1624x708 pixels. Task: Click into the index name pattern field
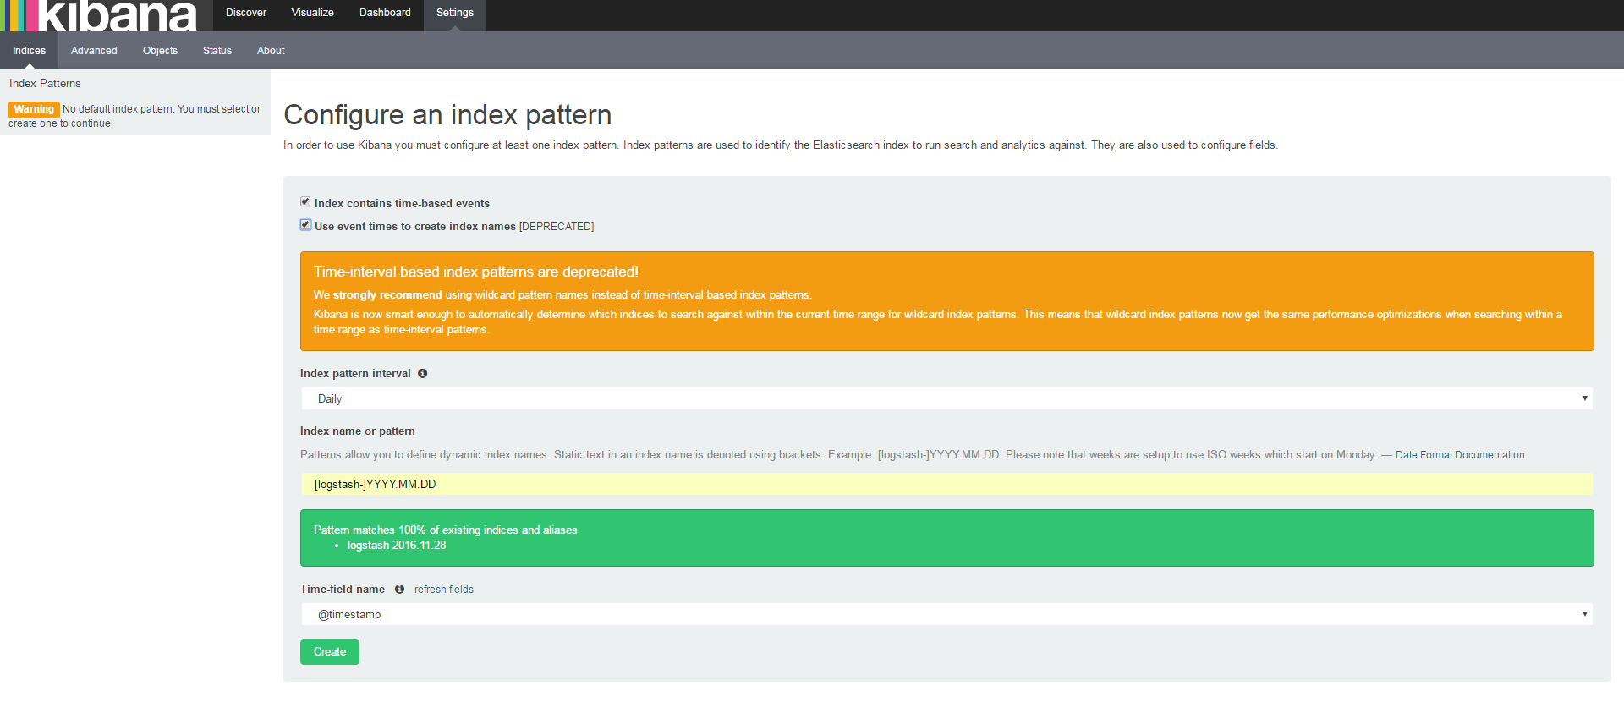pyautogui.click(x=946, y=484)
